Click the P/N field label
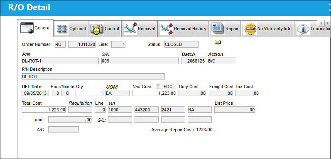This screenshot has height=159, width=331. (26, 54)
